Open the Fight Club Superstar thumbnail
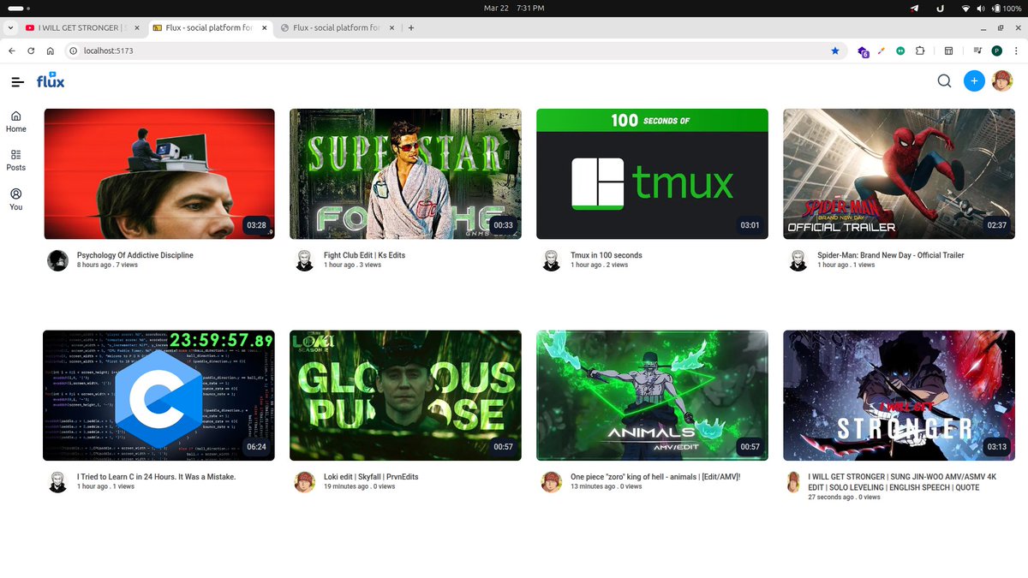This screenshot has width=1028, height=578. click(405, 174)
